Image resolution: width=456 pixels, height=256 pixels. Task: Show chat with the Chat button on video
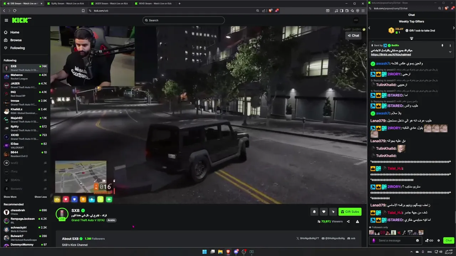click(x=353, y=36)
